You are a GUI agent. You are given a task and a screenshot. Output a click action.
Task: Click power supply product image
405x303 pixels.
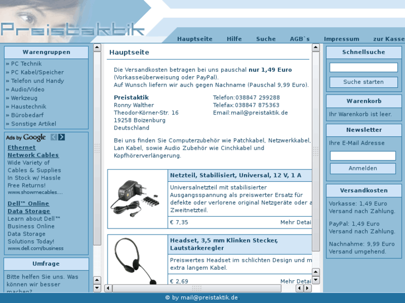[135, 198]
